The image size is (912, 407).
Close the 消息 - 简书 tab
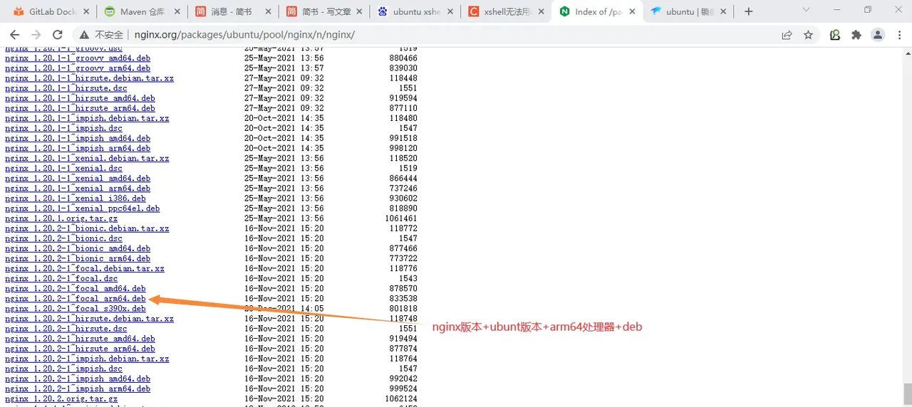pyautogui.click(x=267, y=11)
